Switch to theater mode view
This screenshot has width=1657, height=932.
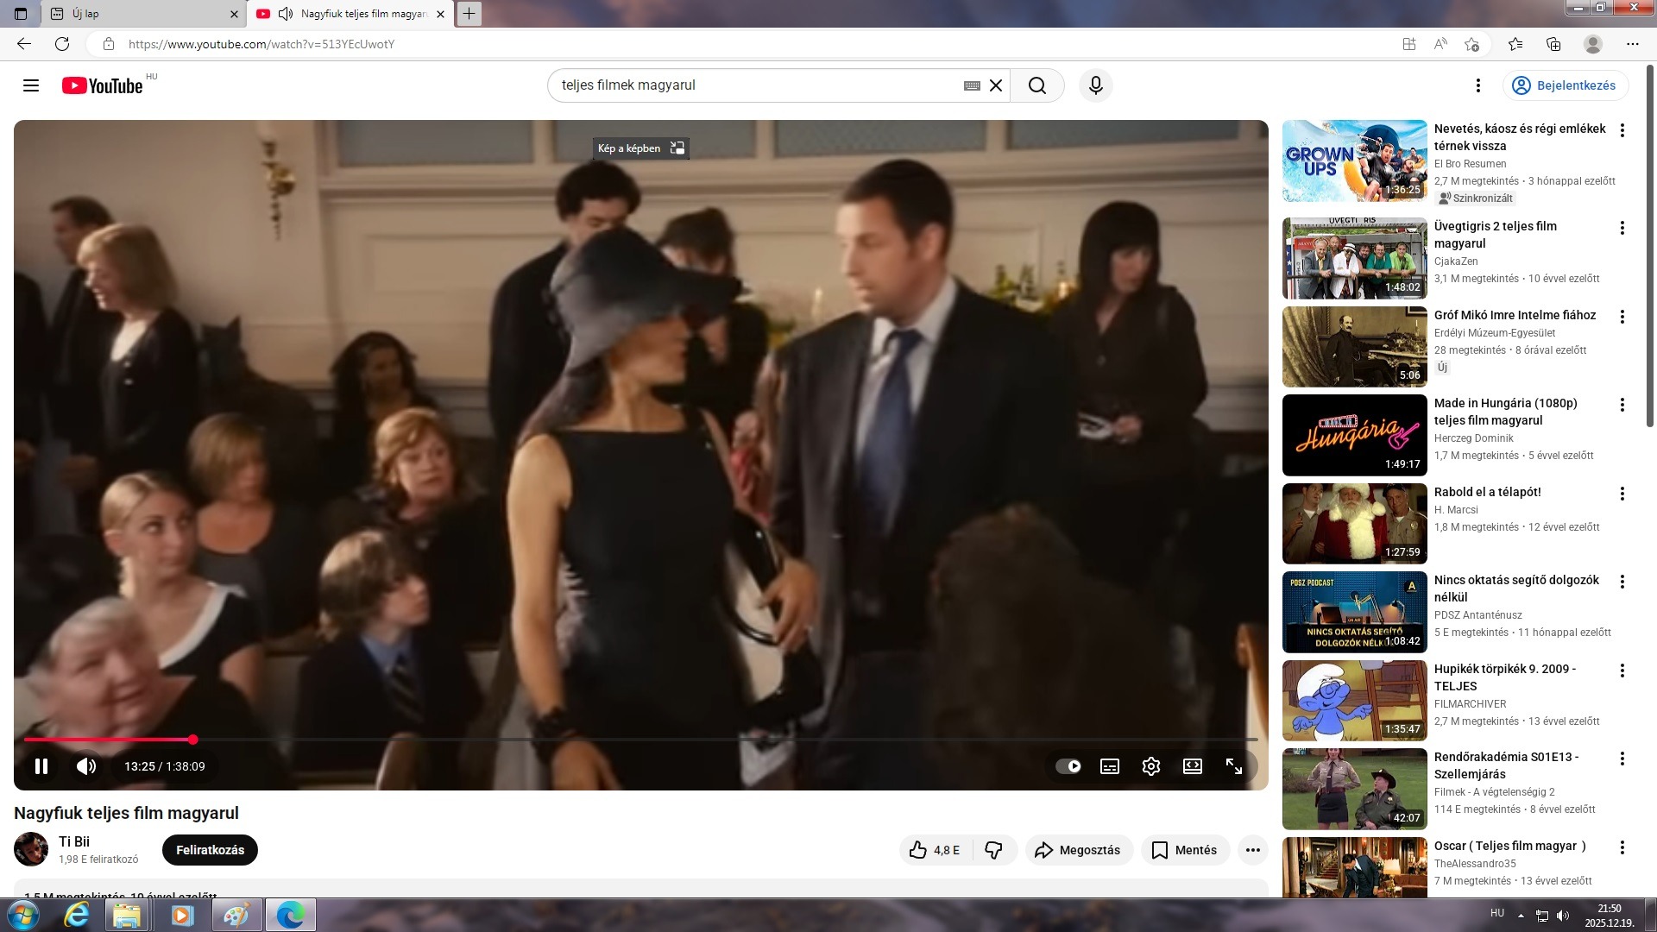(x=1192, y=766)
